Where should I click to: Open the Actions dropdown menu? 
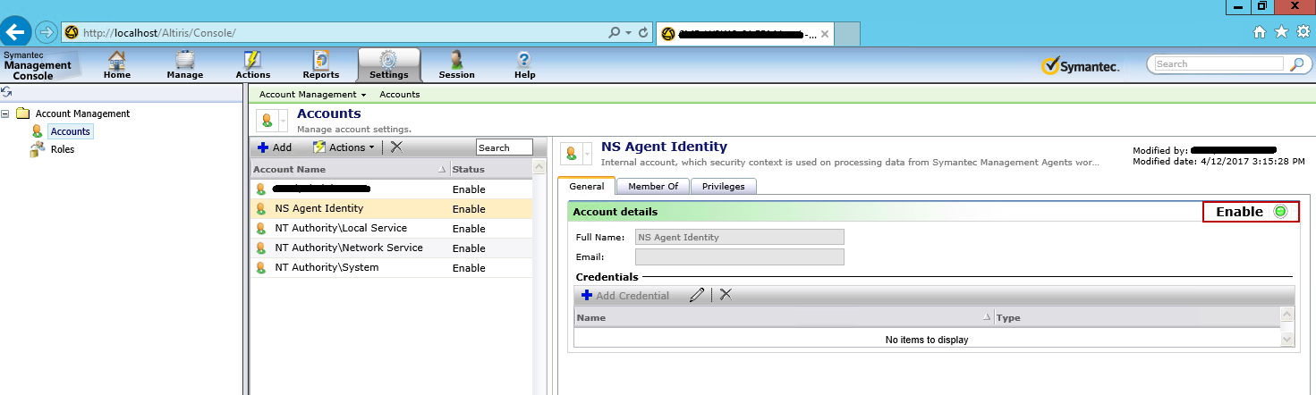coord(345,147)
